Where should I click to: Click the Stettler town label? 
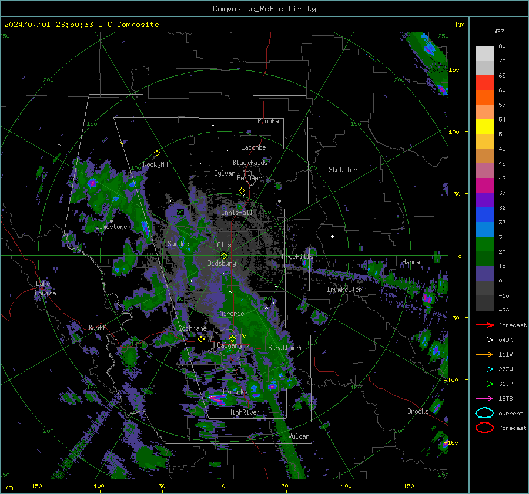tap(343, 170)
